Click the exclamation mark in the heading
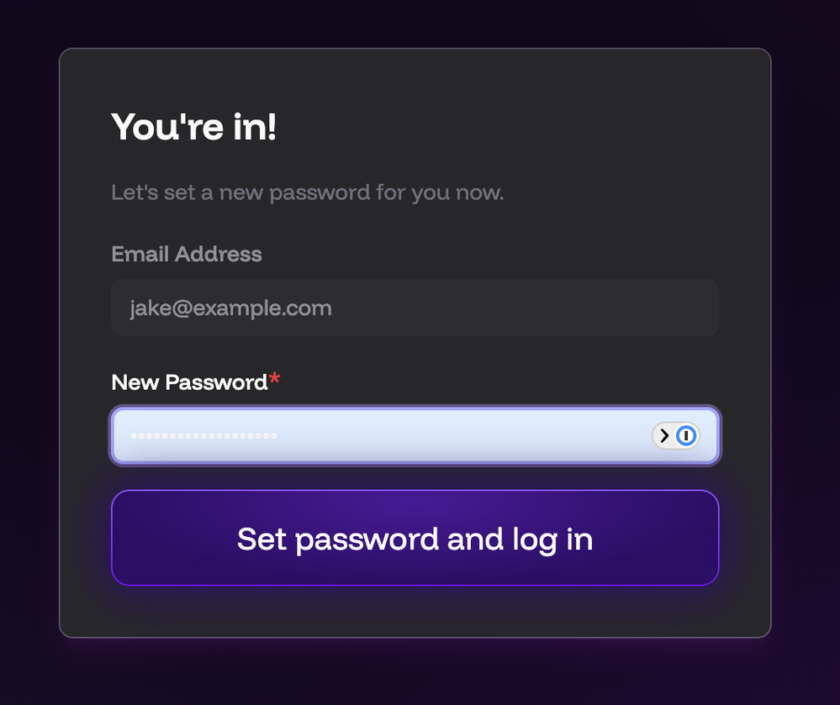The height and width of the screenshot is (705, 840). coord(272,127)
